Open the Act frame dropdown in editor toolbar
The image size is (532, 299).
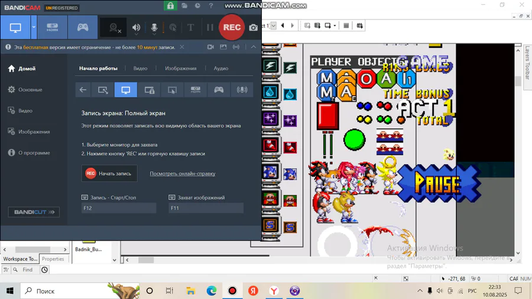pos(273,26)
